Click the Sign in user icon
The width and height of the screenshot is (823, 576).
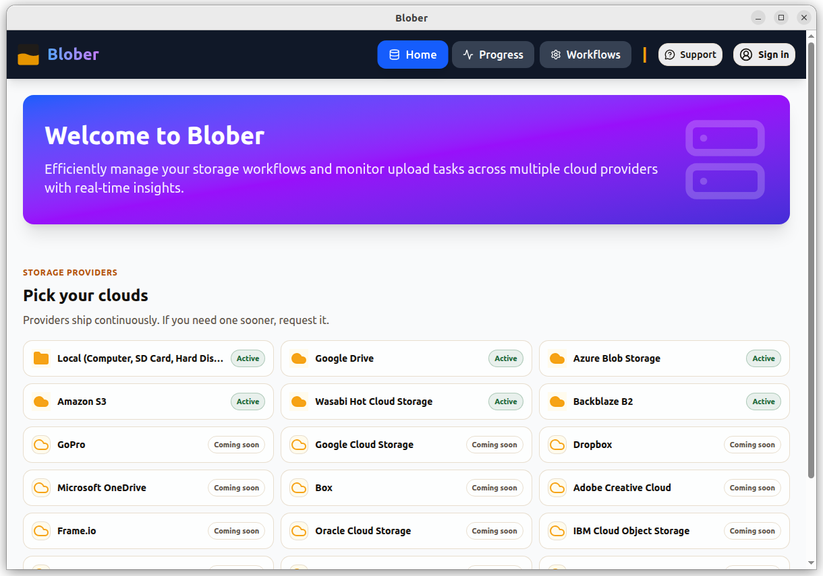(x=745, y=55)
